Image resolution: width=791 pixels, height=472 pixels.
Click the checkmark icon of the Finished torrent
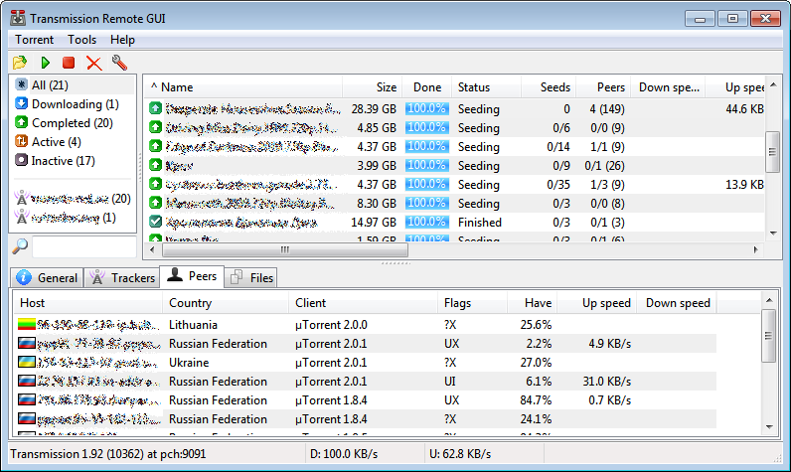pyautogui.click(x=155, y=223)
